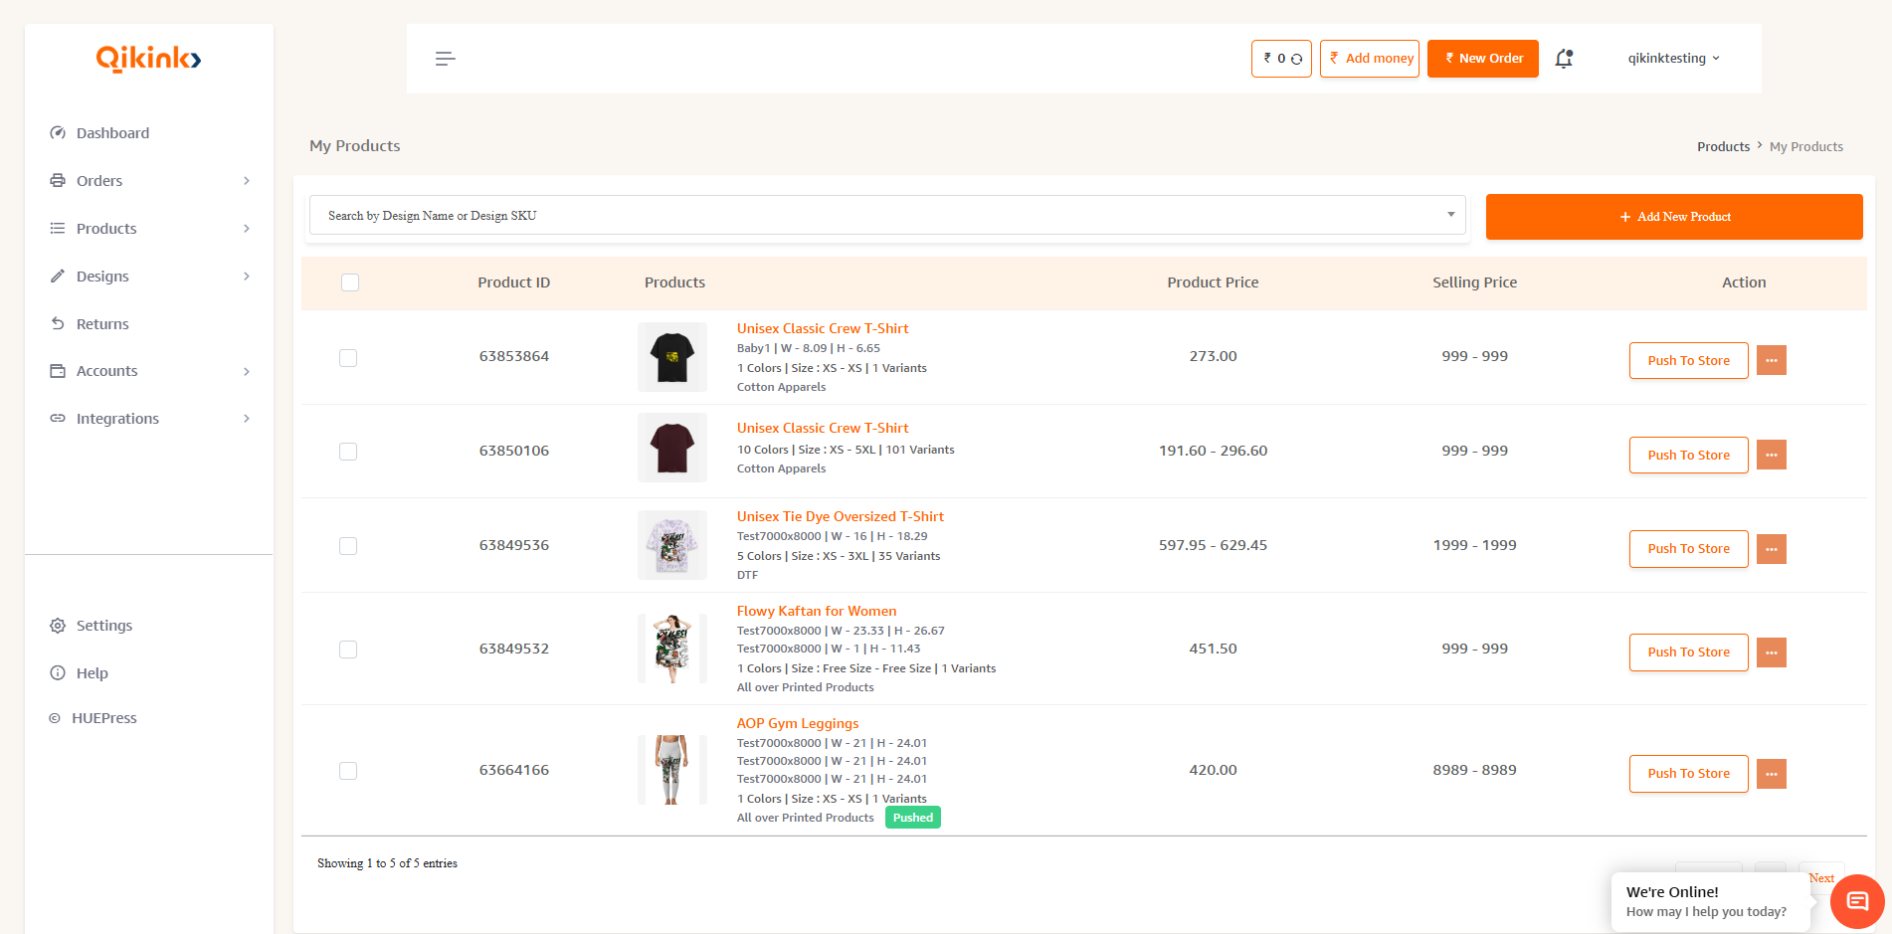Viewport: 1892px width, 934px height.
Task: Open the live chat bubble icon
Action: tap(1856, 901)
